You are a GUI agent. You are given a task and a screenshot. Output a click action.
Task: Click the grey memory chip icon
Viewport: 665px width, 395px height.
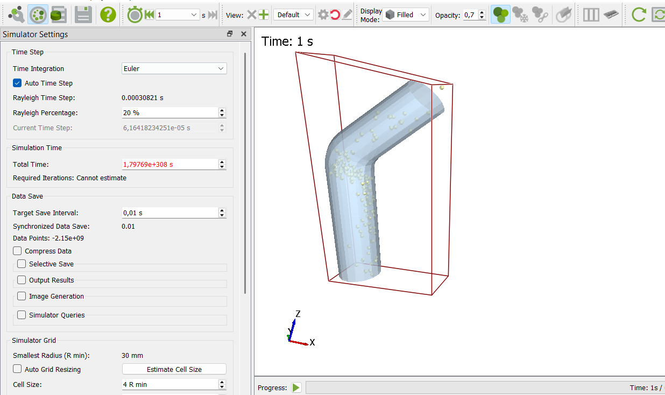611,15
